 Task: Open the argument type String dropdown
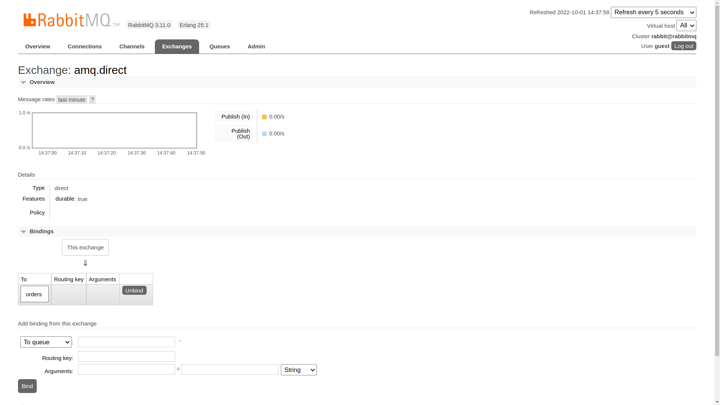[x=298, y=370]
